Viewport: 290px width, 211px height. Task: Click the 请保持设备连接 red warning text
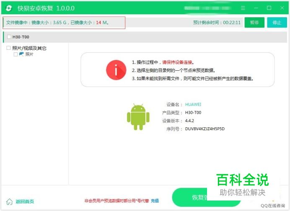(x=177, y=62)
